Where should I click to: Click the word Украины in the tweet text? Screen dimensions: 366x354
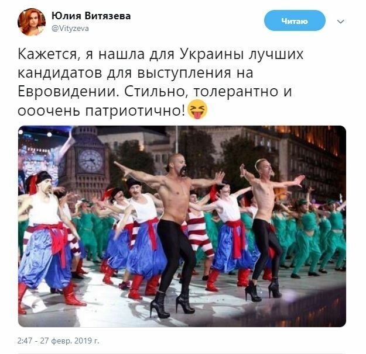pos(212,55)
